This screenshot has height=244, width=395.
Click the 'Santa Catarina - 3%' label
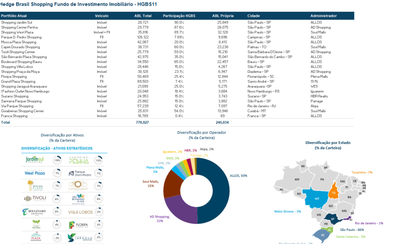point(350,236)
